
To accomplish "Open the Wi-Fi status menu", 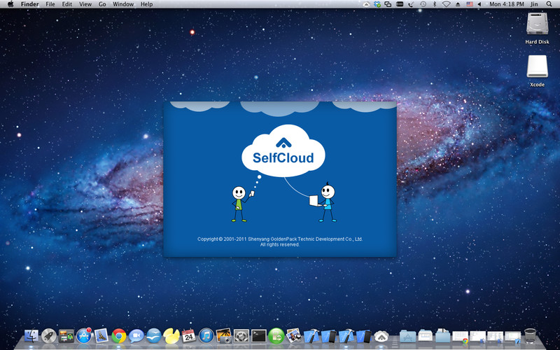I will (446, 4).
